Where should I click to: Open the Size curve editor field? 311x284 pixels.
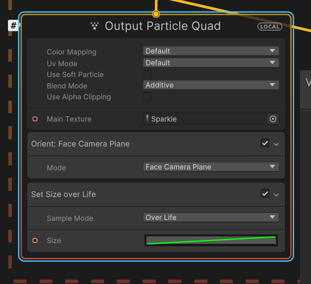[x=211, y=240]
